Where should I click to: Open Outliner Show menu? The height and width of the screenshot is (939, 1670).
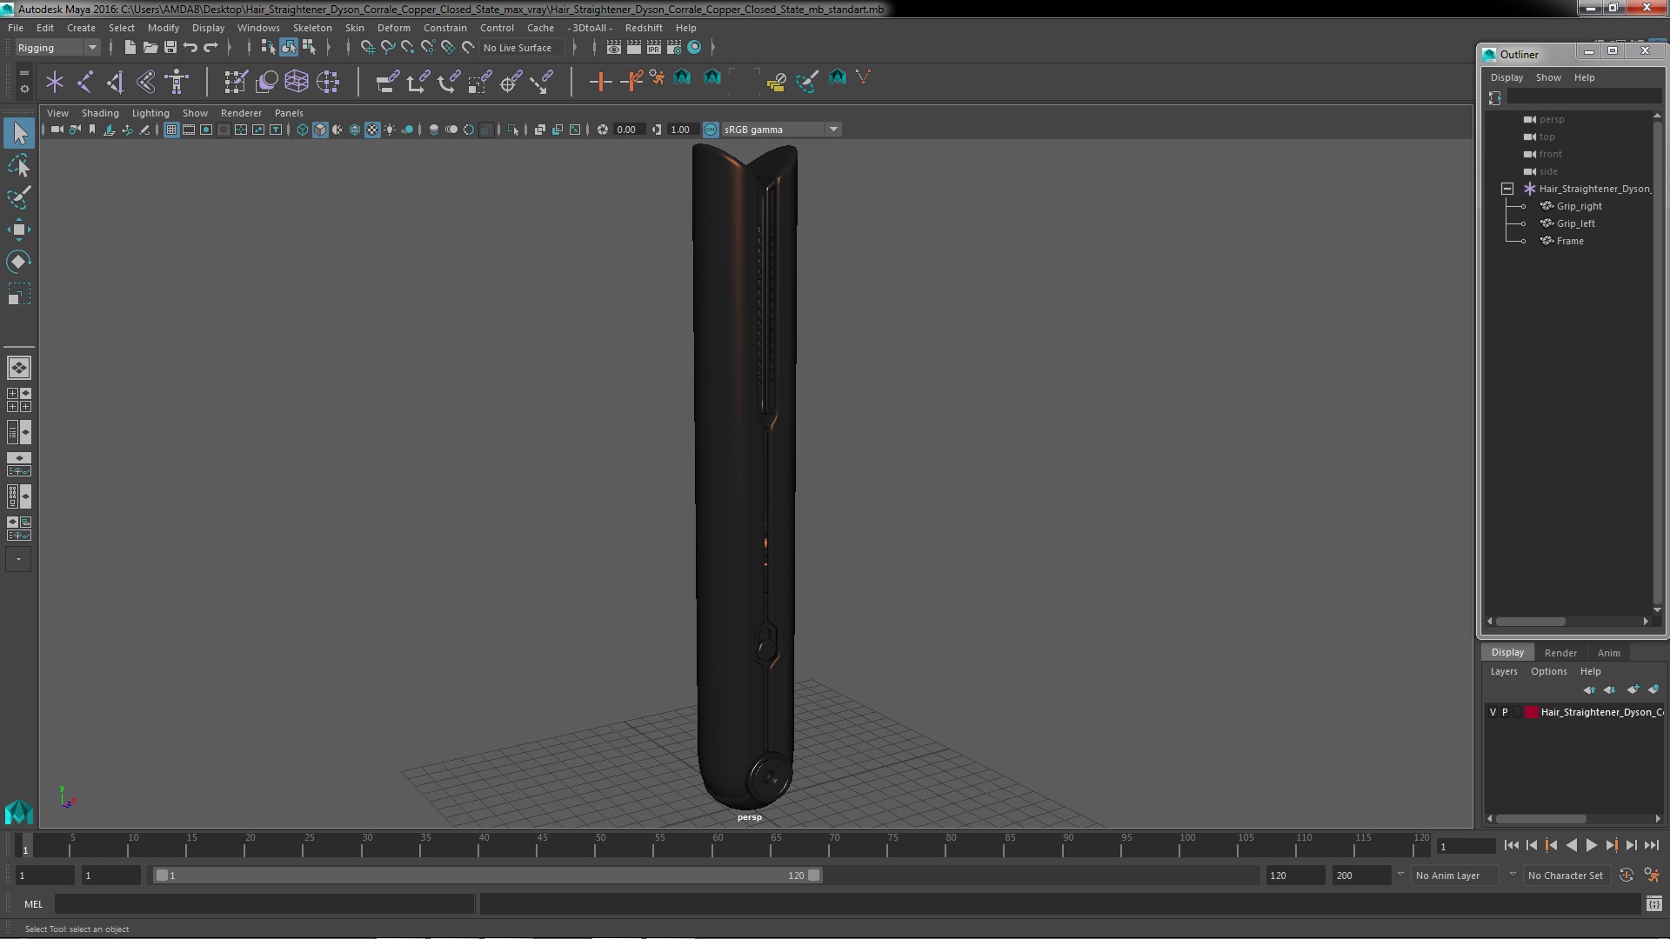pyautogui.click(x=1548, y=77)
